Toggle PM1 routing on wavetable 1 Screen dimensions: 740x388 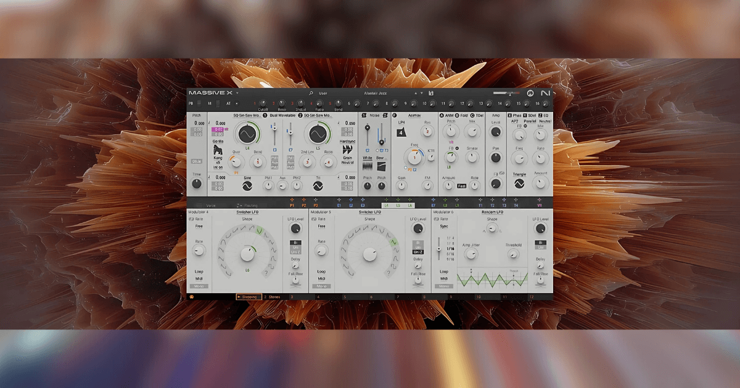point(274,158)
